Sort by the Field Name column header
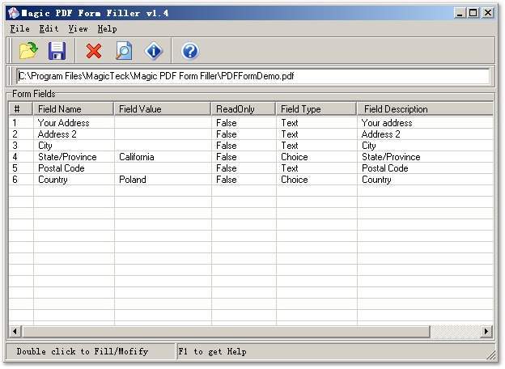The height and width of the screenshot is (369, 505). pos(74,108)
